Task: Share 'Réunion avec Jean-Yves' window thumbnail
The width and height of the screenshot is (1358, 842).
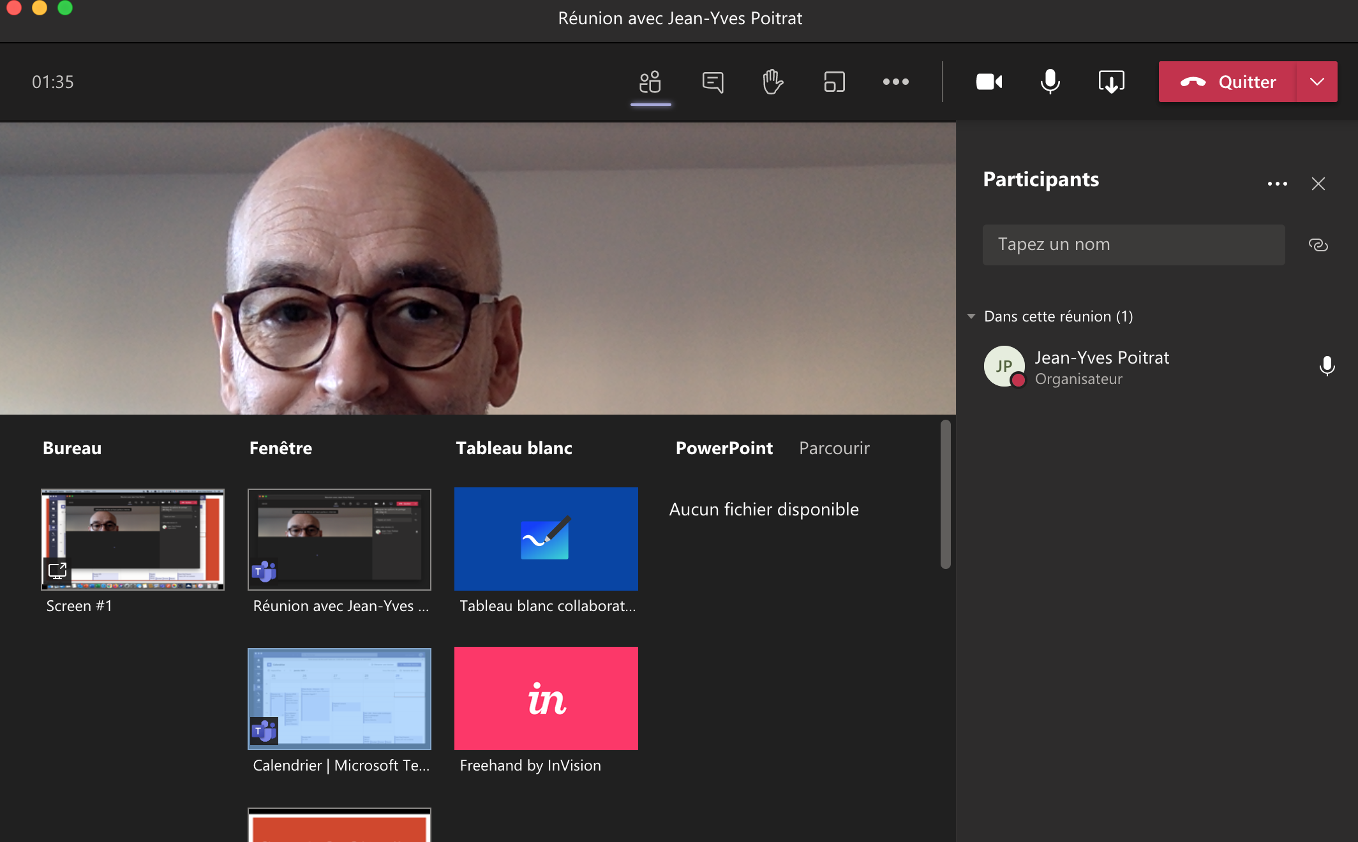Action: (339, 539)
